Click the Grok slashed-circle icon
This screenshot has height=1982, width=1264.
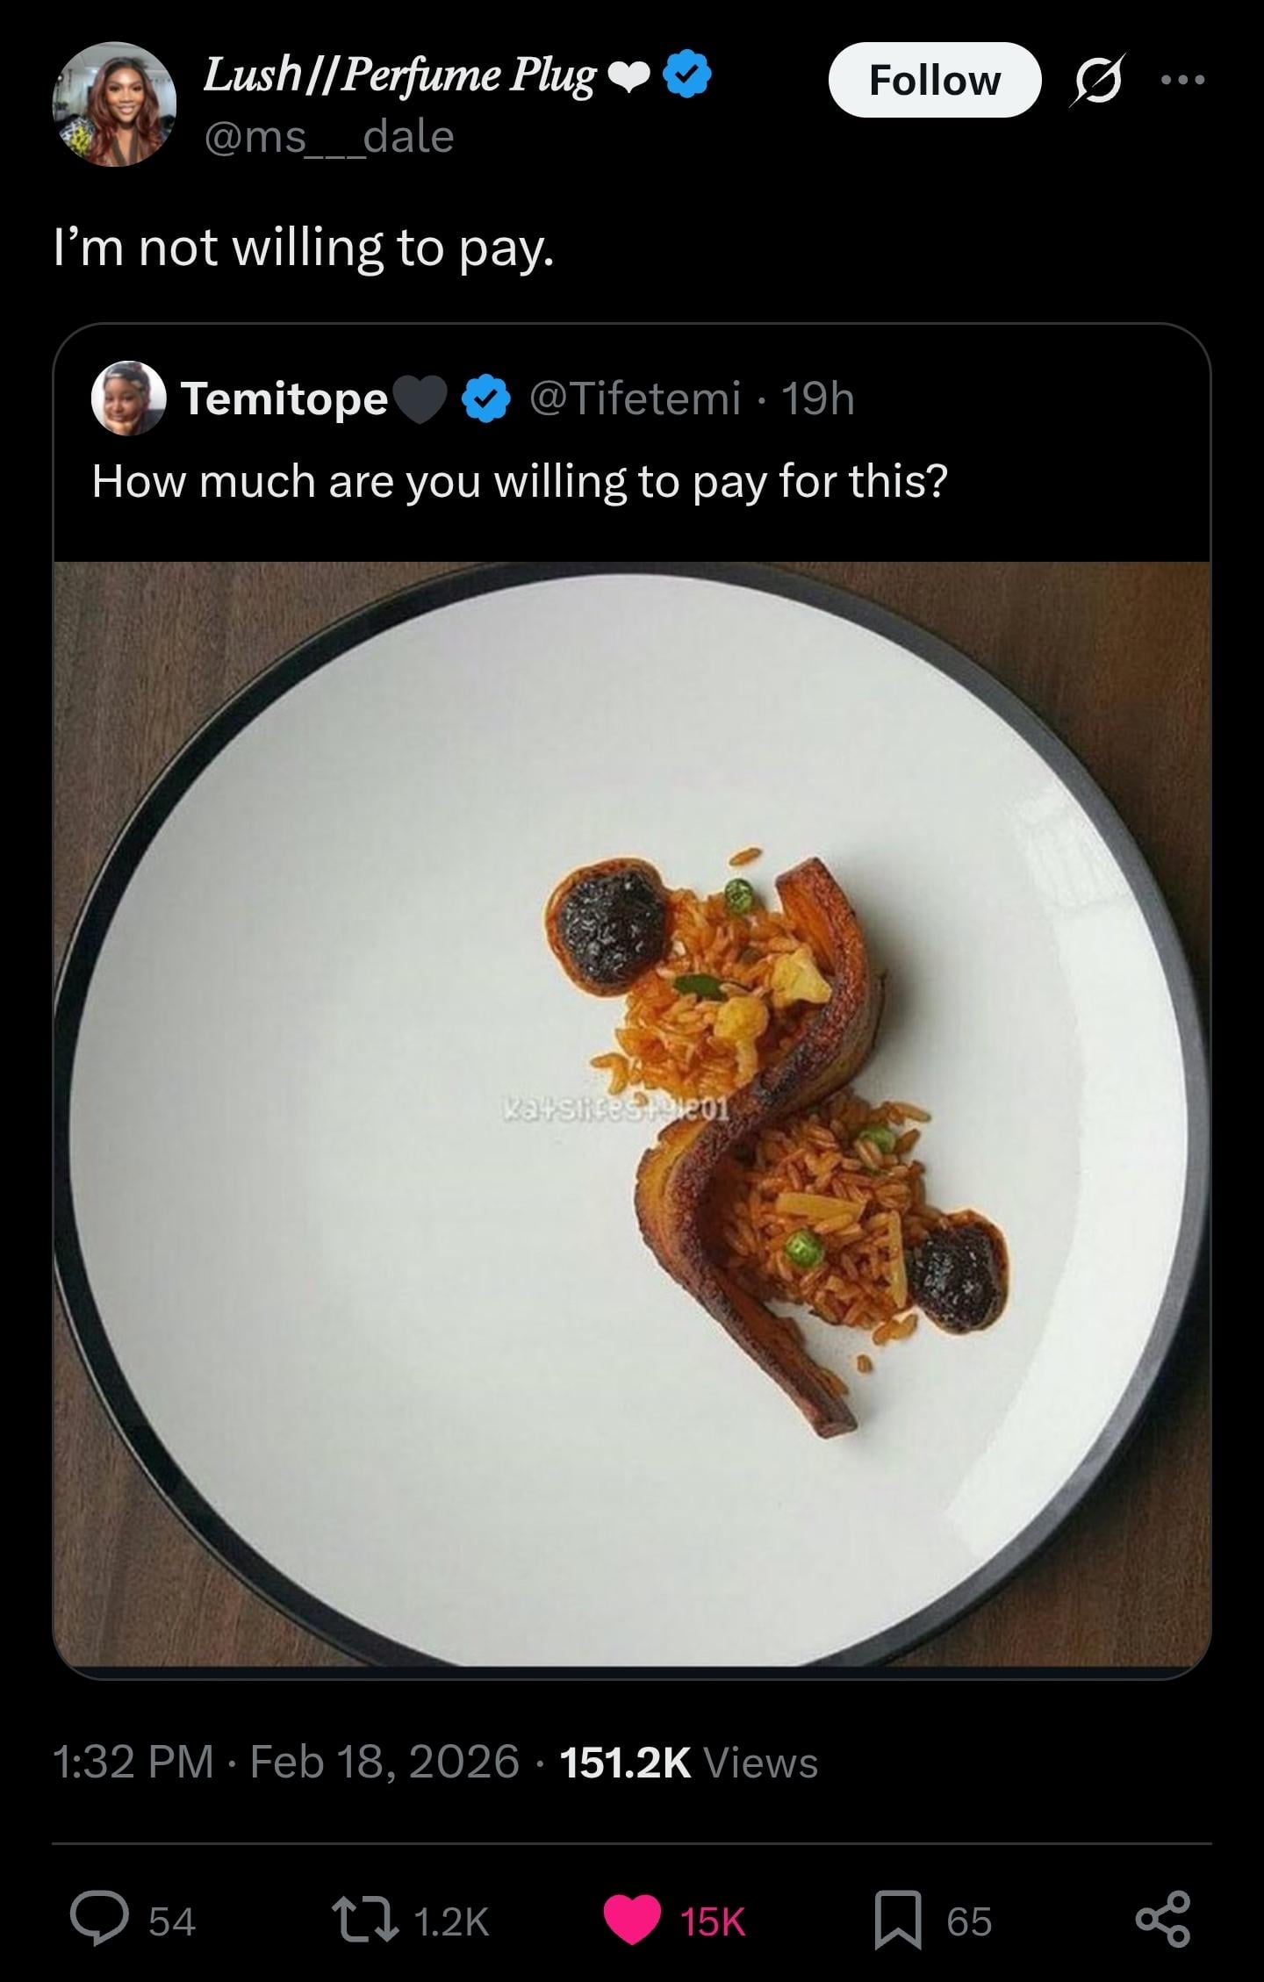(1097, 80)
